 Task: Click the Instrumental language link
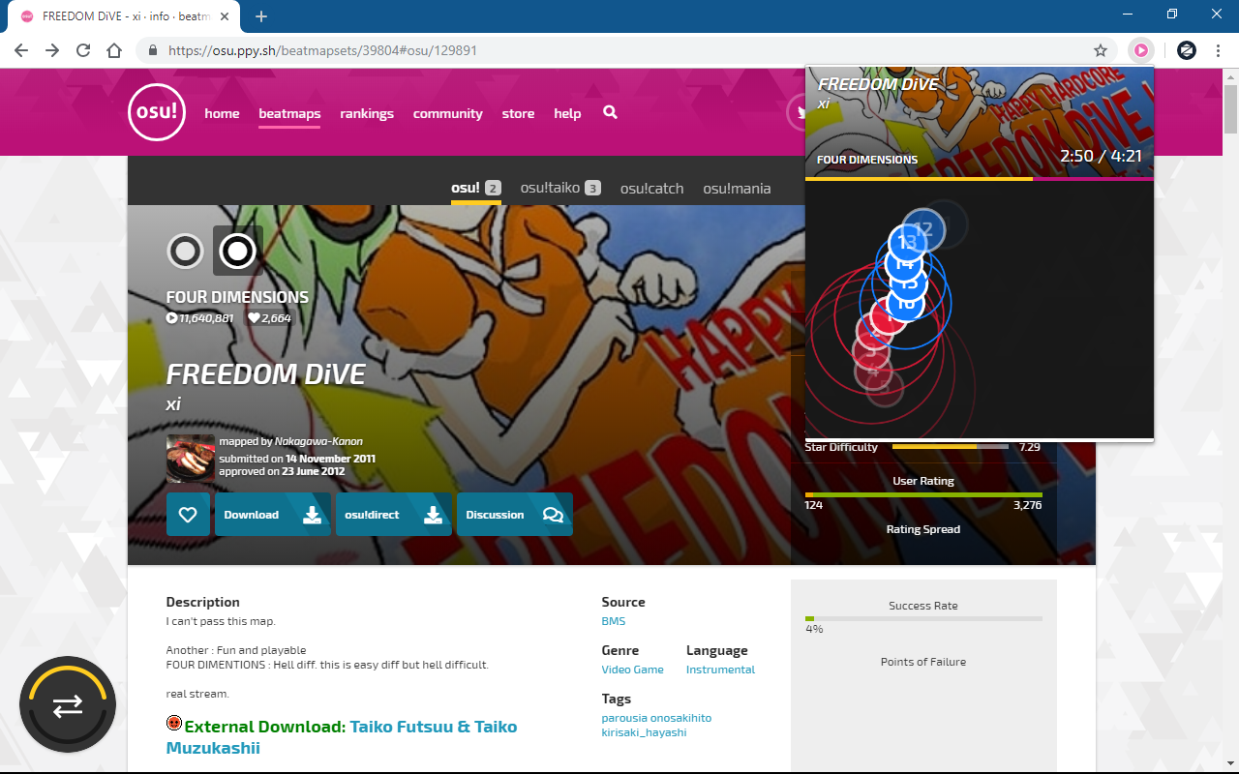pos(720,670)
